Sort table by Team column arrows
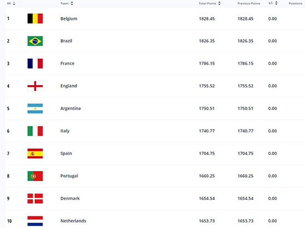 [x=72, y=3]
